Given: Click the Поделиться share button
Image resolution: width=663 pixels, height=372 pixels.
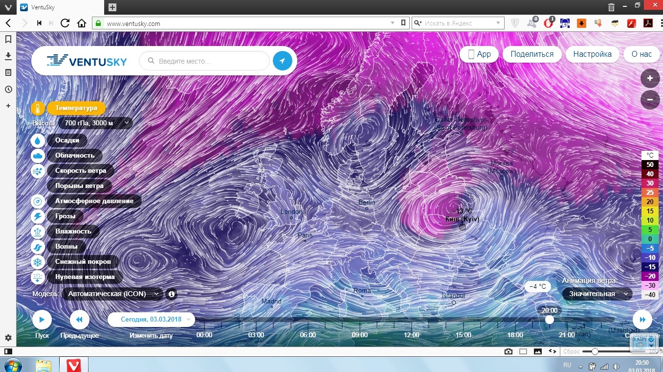Looking at the screenshot, I should click(532, 54).
